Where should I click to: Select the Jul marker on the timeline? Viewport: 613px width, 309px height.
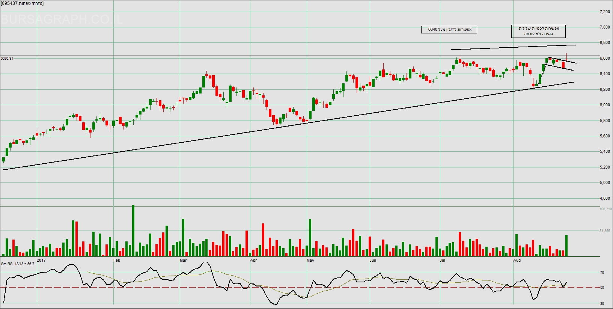point(443,260)
